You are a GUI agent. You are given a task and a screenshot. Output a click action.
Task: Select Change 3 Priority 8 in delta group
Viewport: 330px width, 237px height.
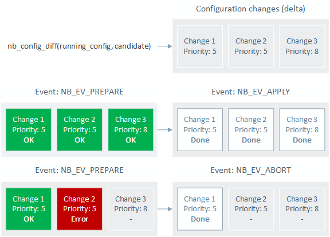[302, 46]
